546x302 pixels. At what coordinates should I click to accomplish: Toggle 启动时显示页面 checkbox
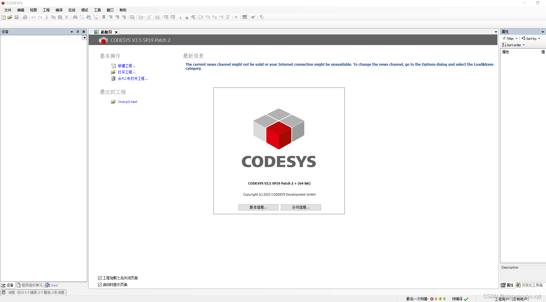click(x=100, y=285)
